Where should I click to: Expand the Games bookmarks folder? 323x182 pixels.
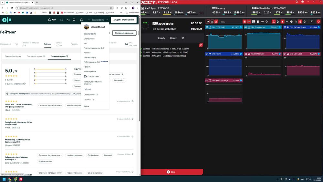[x=110, y=13]
